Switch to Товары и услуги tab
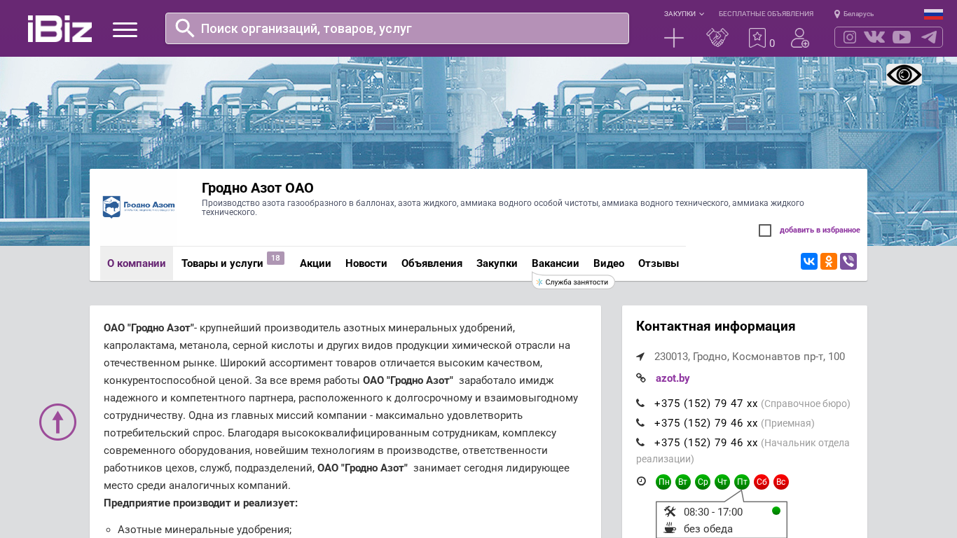 click(222, 263)
